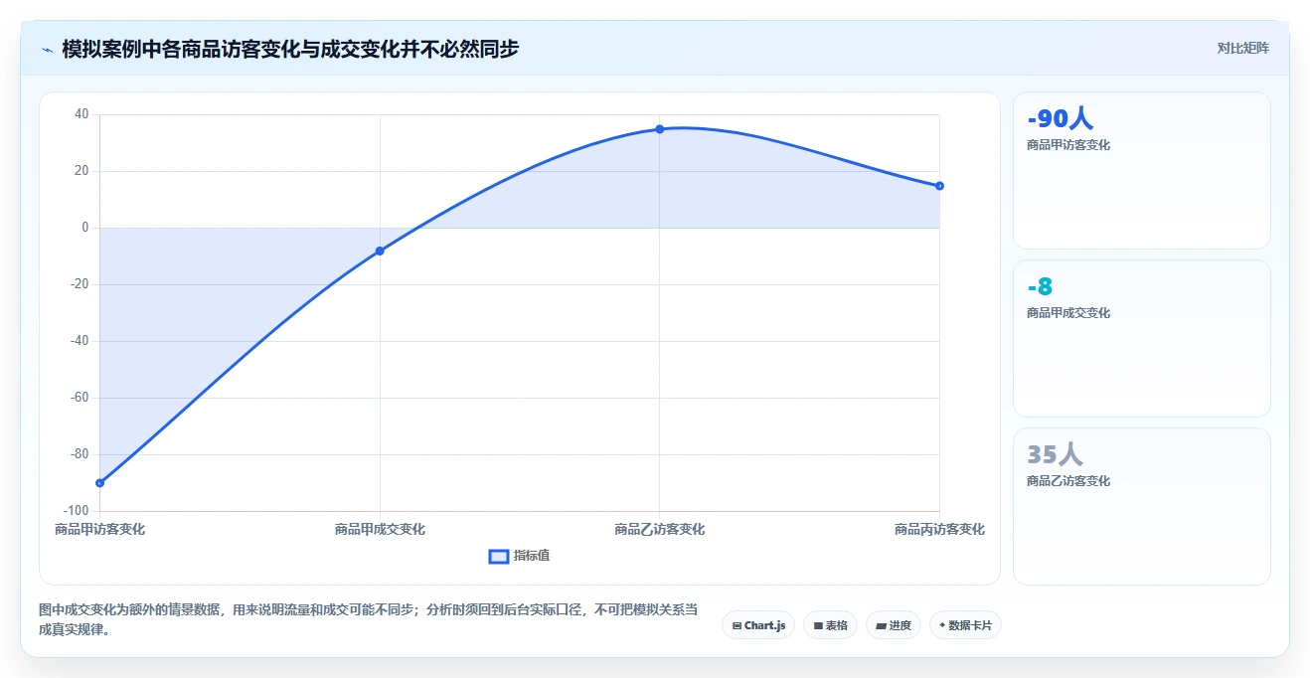Click the y-axis label 0
Viewport: 1310px width, 678px height.
click(85, 228)
